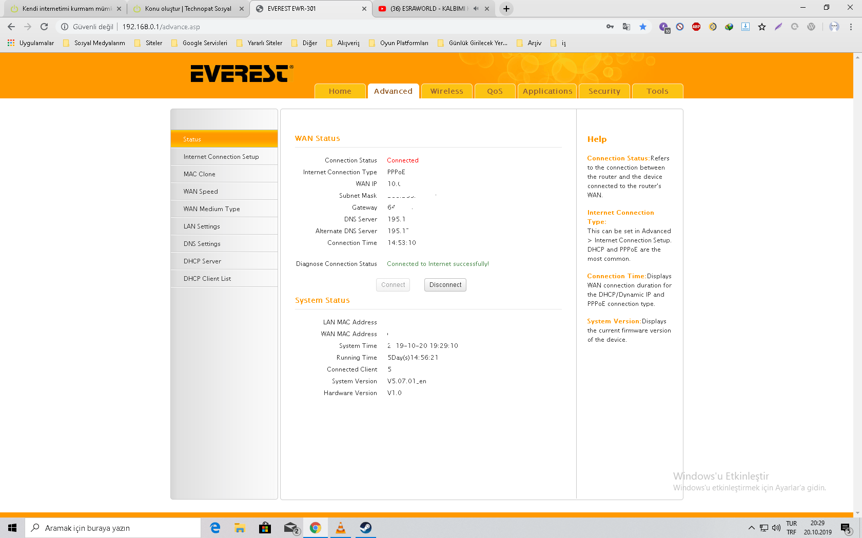Open a new browser tab

pyautogui.click(x=506, y=9)
